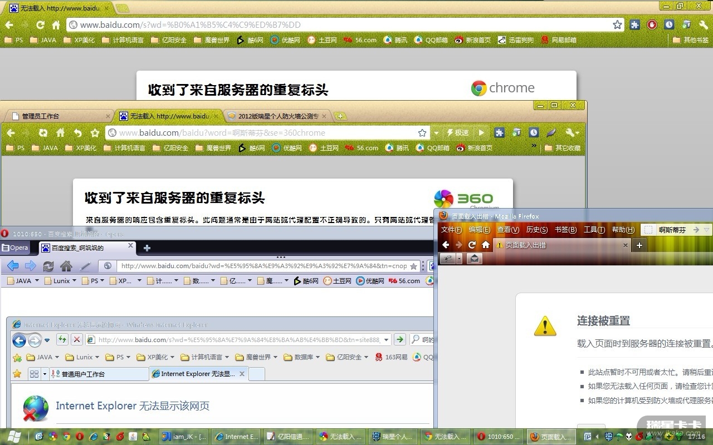Screen dimensions: 713x445
Task: Click favorites star beside 360 undo arrow
Action: click(95, 133)
